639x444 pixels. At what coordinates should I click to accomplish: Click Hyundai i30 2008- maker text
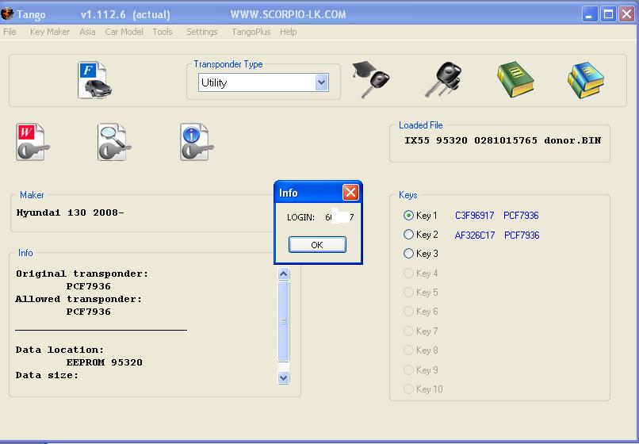coord(70,212)
